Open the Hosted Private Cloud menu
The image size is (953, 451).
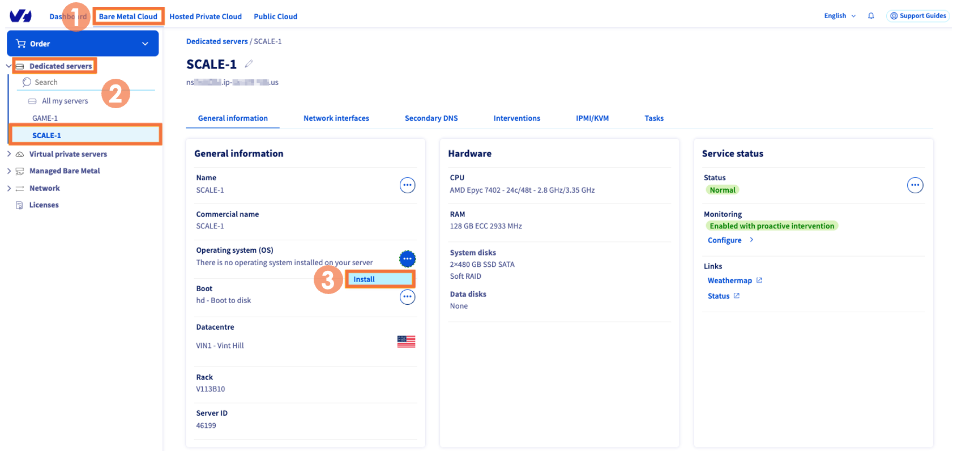(x=206, y=16)
